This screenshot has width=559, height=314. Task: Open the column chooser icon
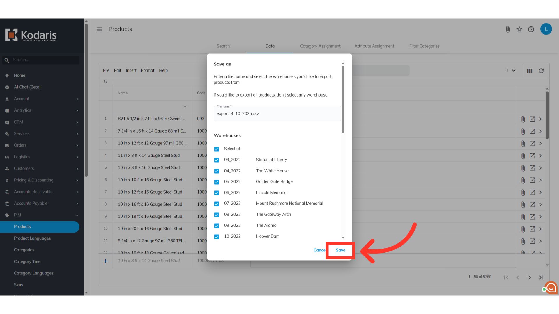point(530,71)
